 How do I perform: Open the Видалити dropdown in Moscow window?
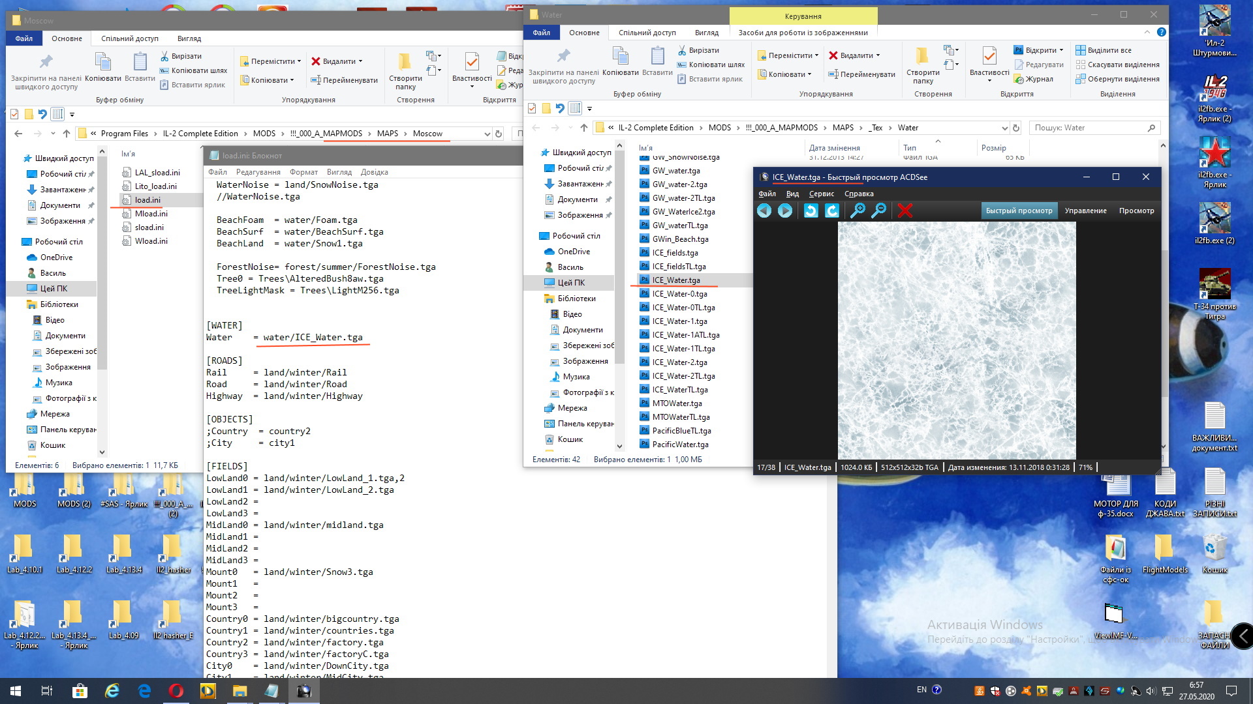(x=360, y=61)
